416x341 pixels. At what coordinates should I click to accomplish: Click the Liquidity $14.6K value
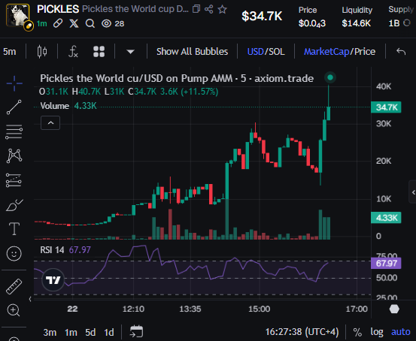(x=356, y=23)
